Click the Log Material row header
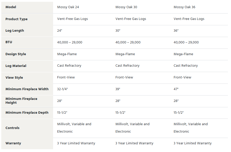This screenshot has width=231, height=152. pos(16,66)
